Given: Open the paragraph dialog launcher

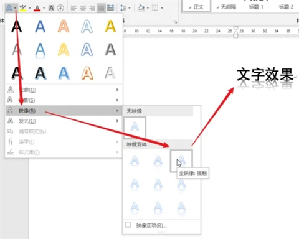Looking at the screenshot, I should (176, 22).
